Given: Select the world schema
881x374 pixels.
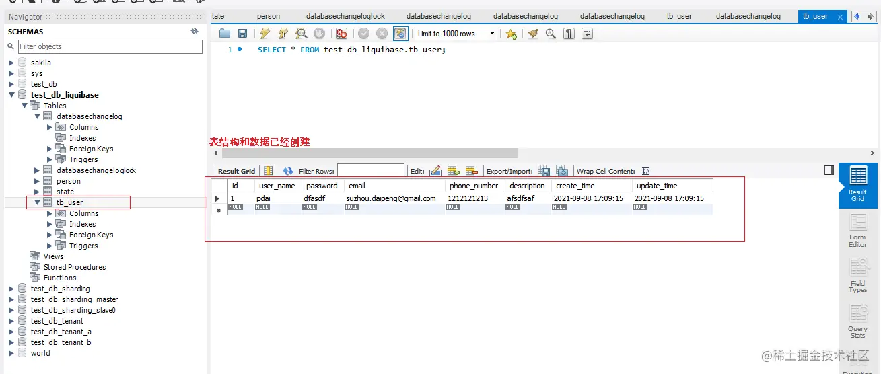Looking at the screenshot, I should (40, 353).
